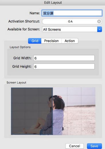
Task: Click the shaded left half of the layout preview
Action: 32,111
